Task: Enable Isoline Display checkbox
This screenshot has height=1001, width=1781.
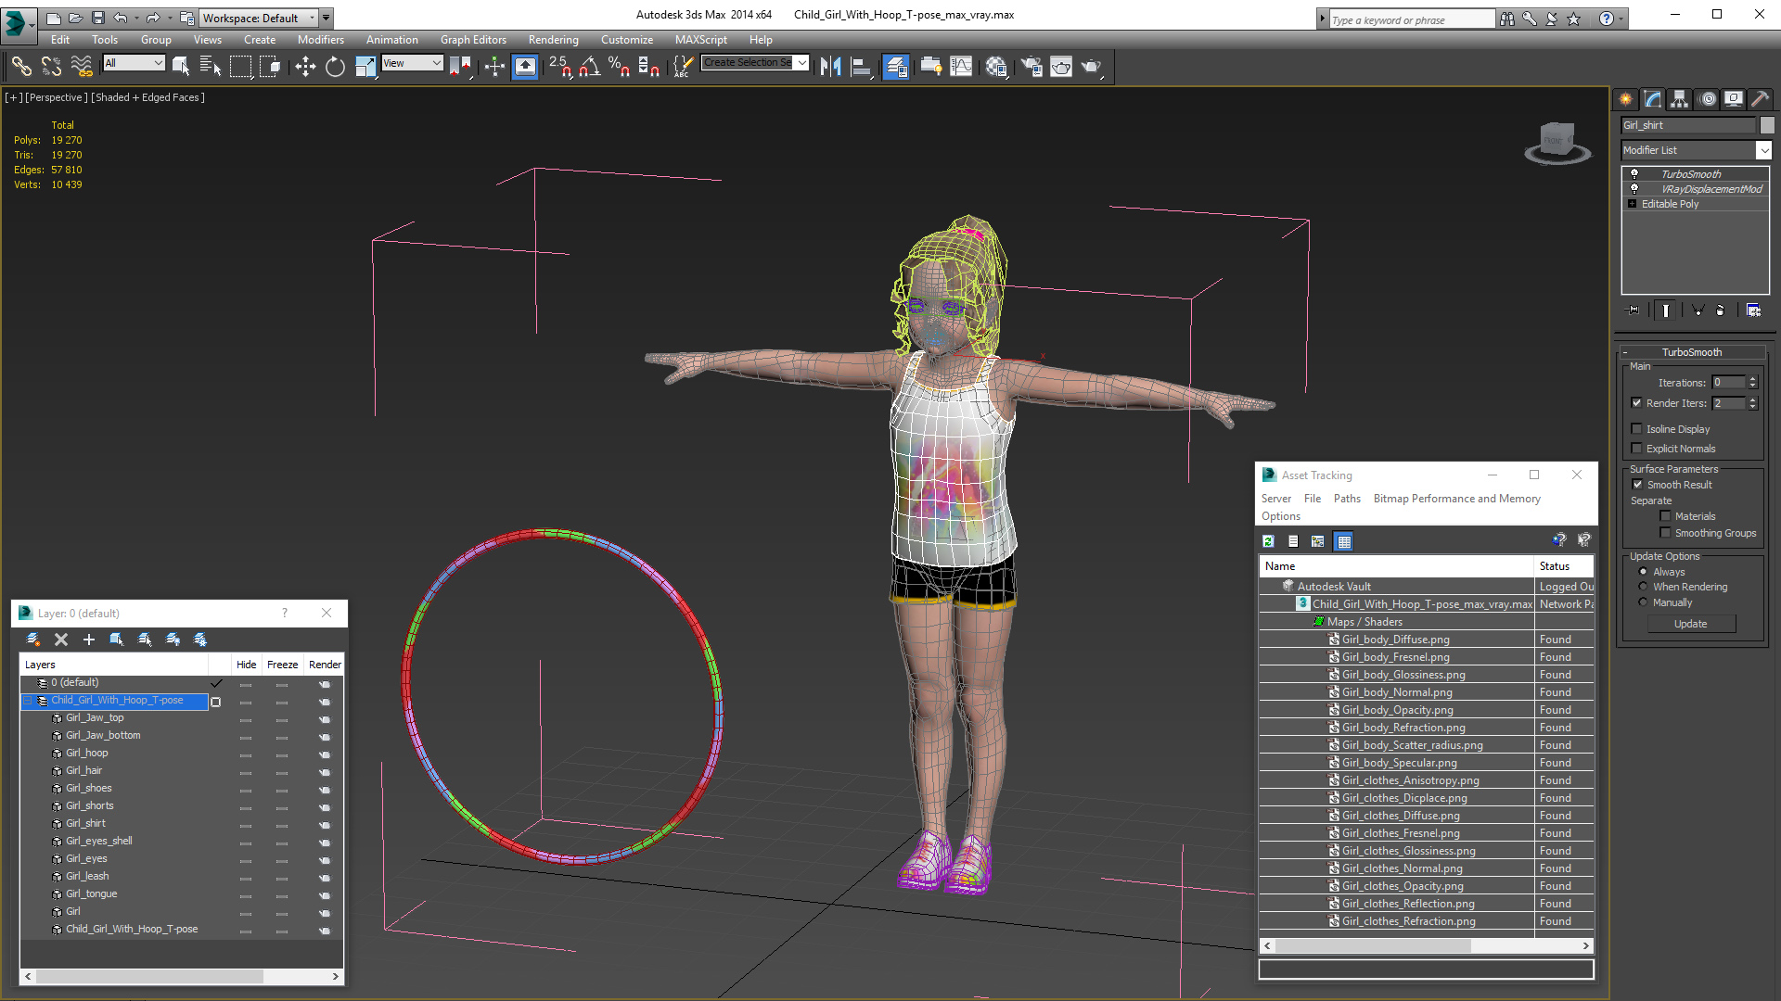Action: pyautogui.click(x=1637, y=429)
